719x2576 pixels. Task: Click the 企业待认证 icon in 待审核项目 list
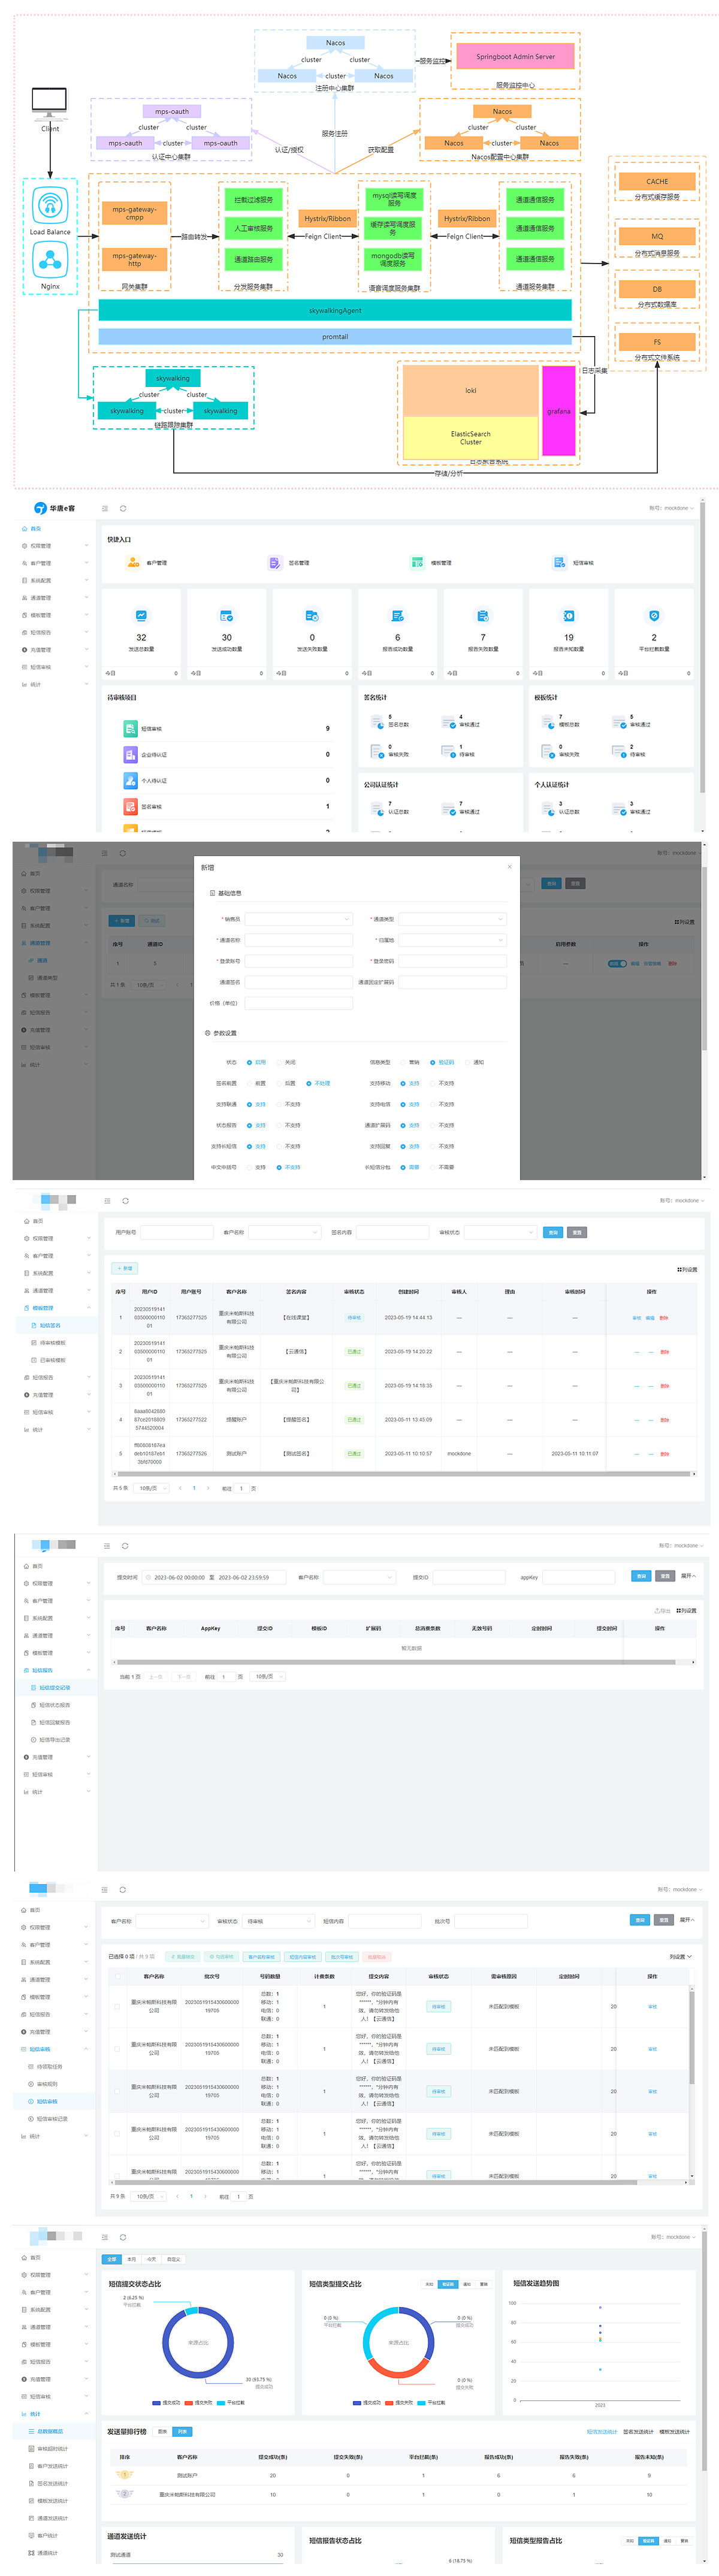(130, 755)
